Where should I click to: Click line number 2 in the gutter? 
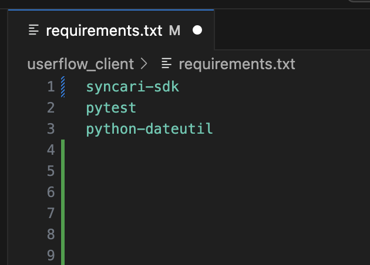[x=50, y=108]
